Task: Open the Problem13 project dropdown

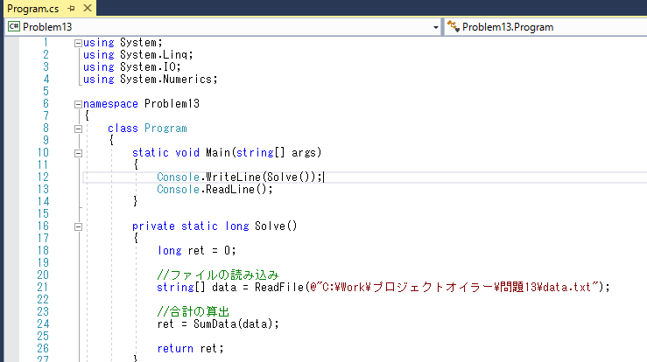Action: click(x=435, y=27)
